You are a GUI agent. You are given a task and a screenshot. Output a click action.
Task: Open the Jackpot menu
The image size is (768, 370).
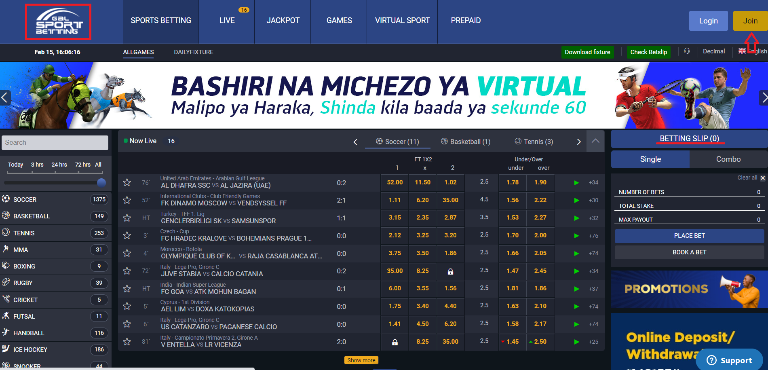283,21
